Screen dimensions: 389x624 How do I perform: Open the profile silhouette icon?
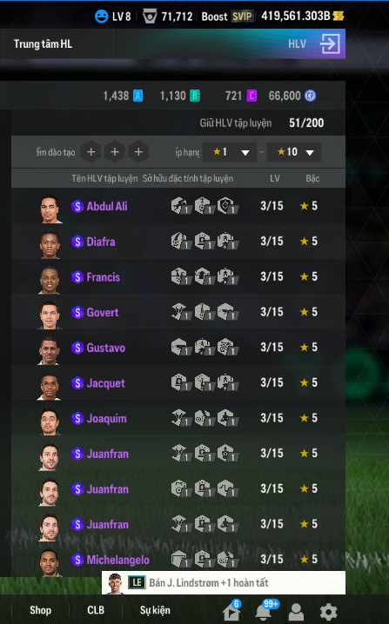point(296,612)
